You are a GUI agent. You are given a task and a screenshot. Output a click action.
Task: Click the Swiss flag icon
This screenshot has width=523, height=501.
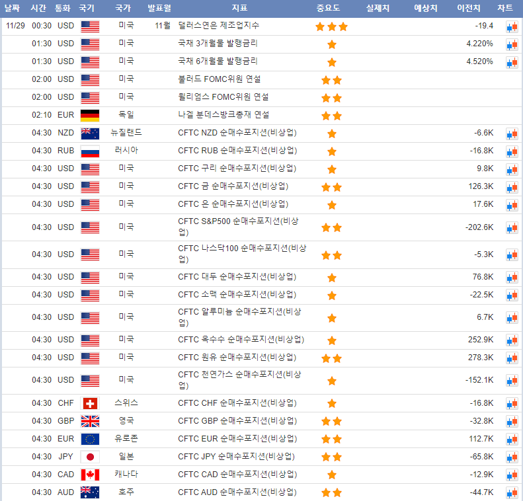pyautogui.click(x=89, y=403)
